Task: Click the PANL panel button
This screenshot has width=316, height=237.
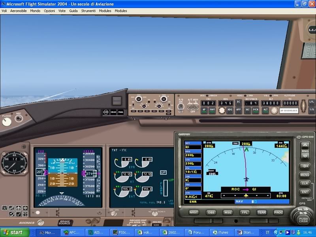Action: 121,112
